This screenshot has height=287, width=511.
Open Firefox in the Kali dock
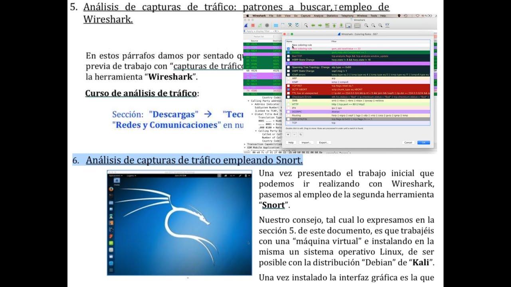click(x=111, y=189)
